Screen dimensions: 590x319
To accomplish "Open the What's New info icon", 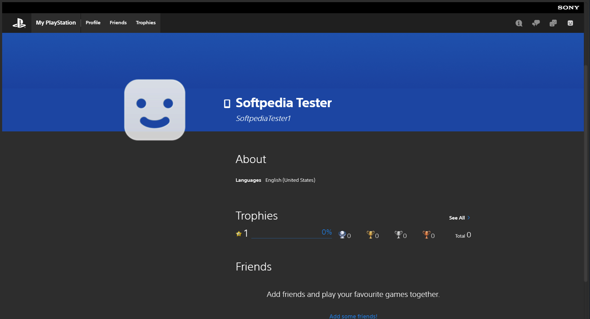I will pos(519,23).
